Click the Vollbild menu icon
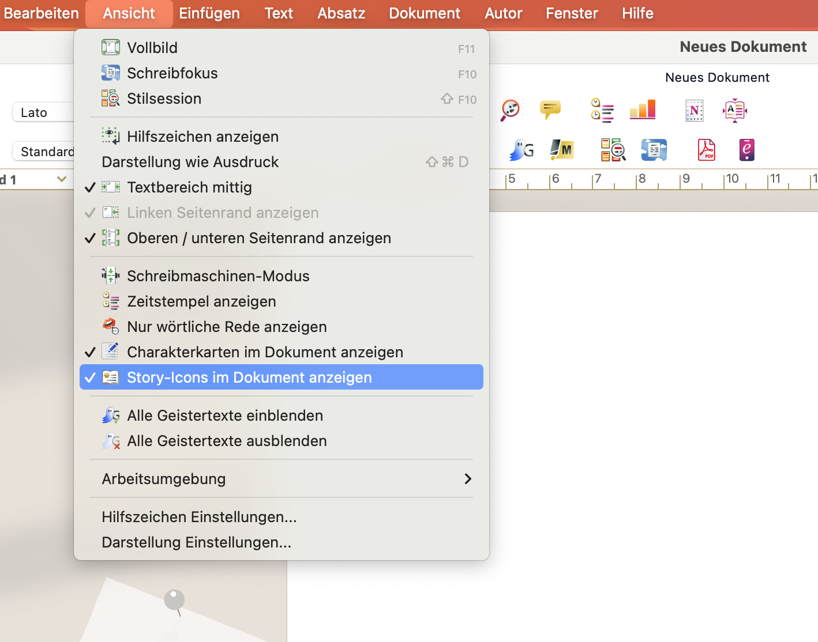818x642 pixels. [110, 48]
